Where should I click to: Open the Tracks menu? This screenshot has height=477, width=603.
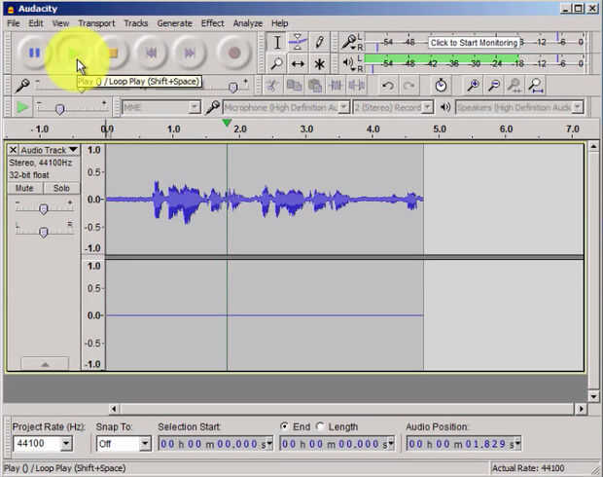click(x=136, y=23)
